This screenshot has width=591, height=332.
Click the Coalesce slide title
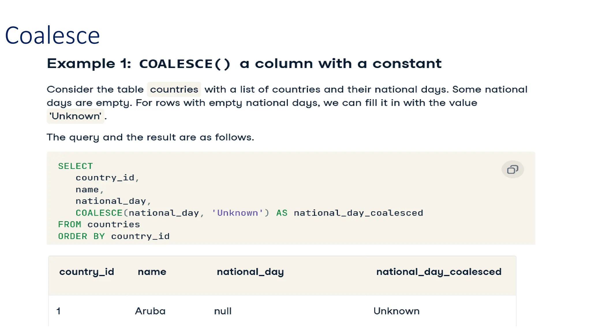tap(52, 35)
